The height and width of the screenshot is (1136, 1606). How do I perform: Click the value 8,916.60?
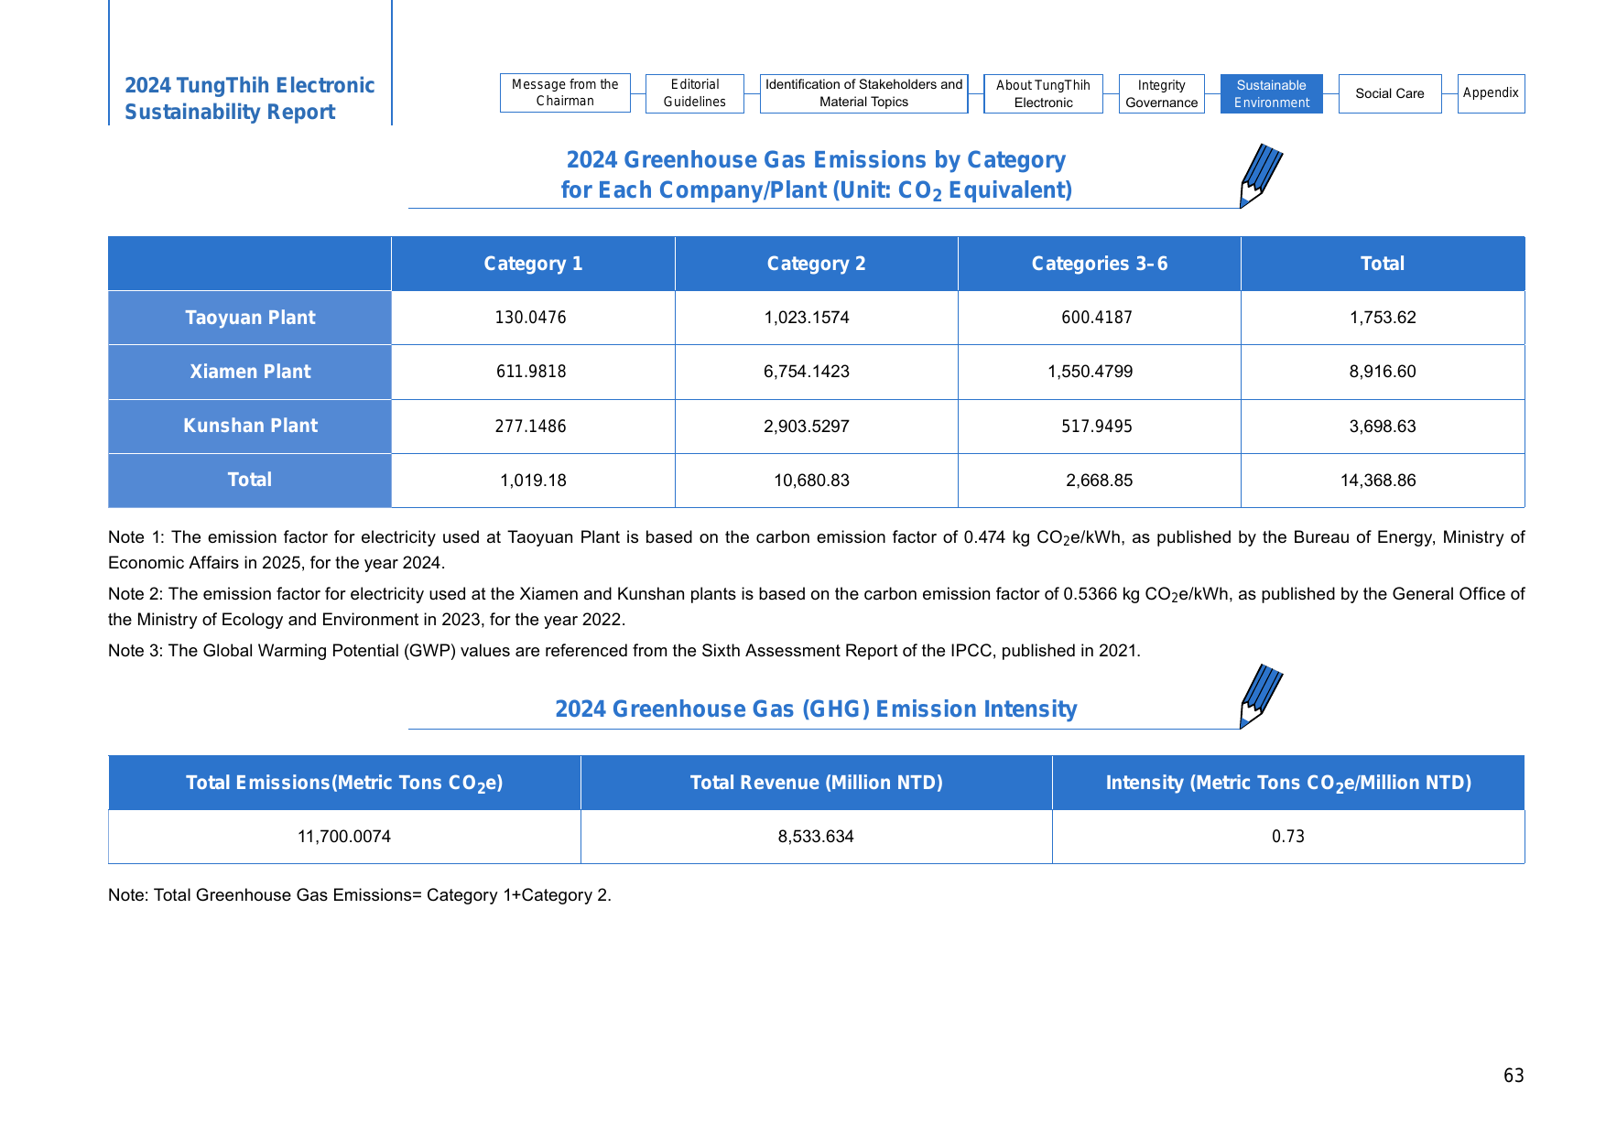1383,372
